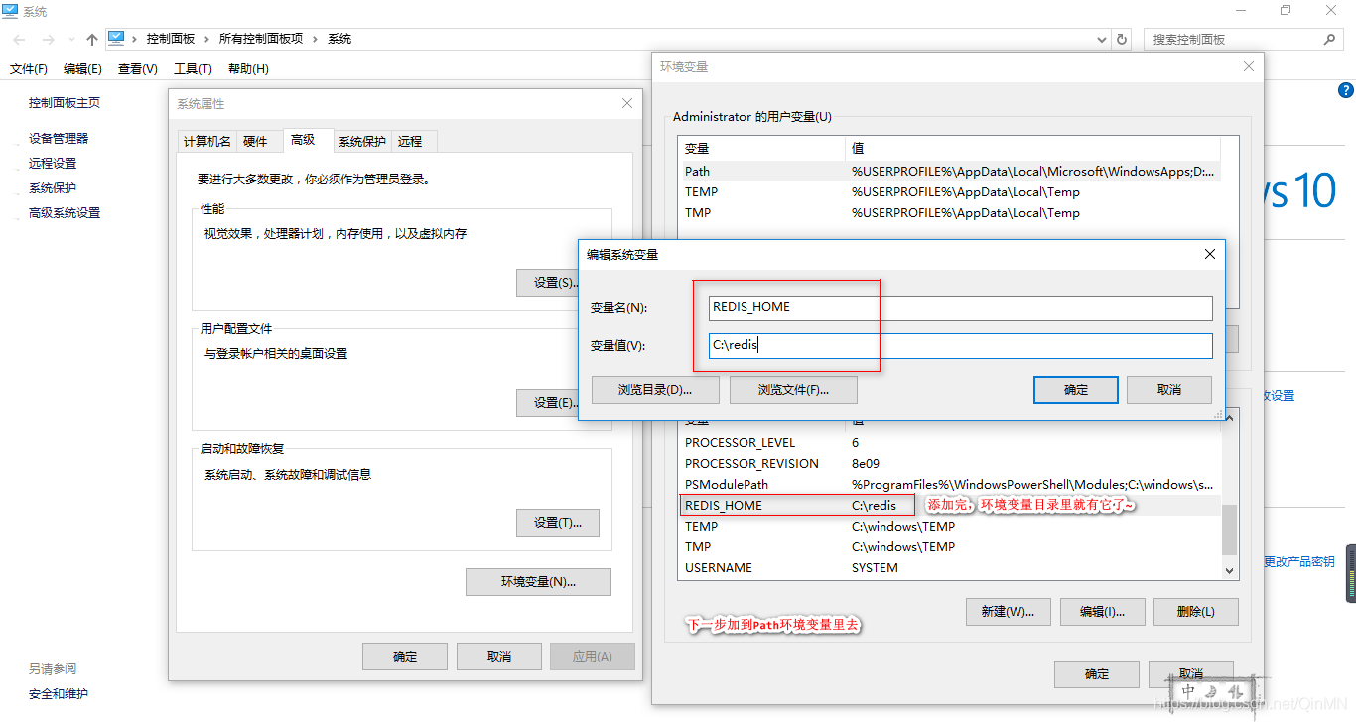This screenshot has width=1356, height=722.
Task: Switch to 计算机名 tab
Action: [x=207, y=142]
